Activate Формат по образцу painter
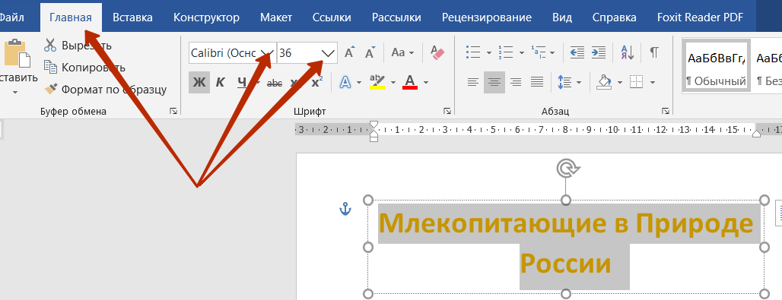The height and width of the screenshot is (300, 782). [x=105, y=90]
